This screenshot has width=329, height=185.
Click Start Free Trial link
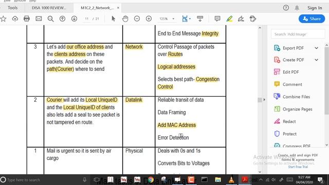pos(298,167)
